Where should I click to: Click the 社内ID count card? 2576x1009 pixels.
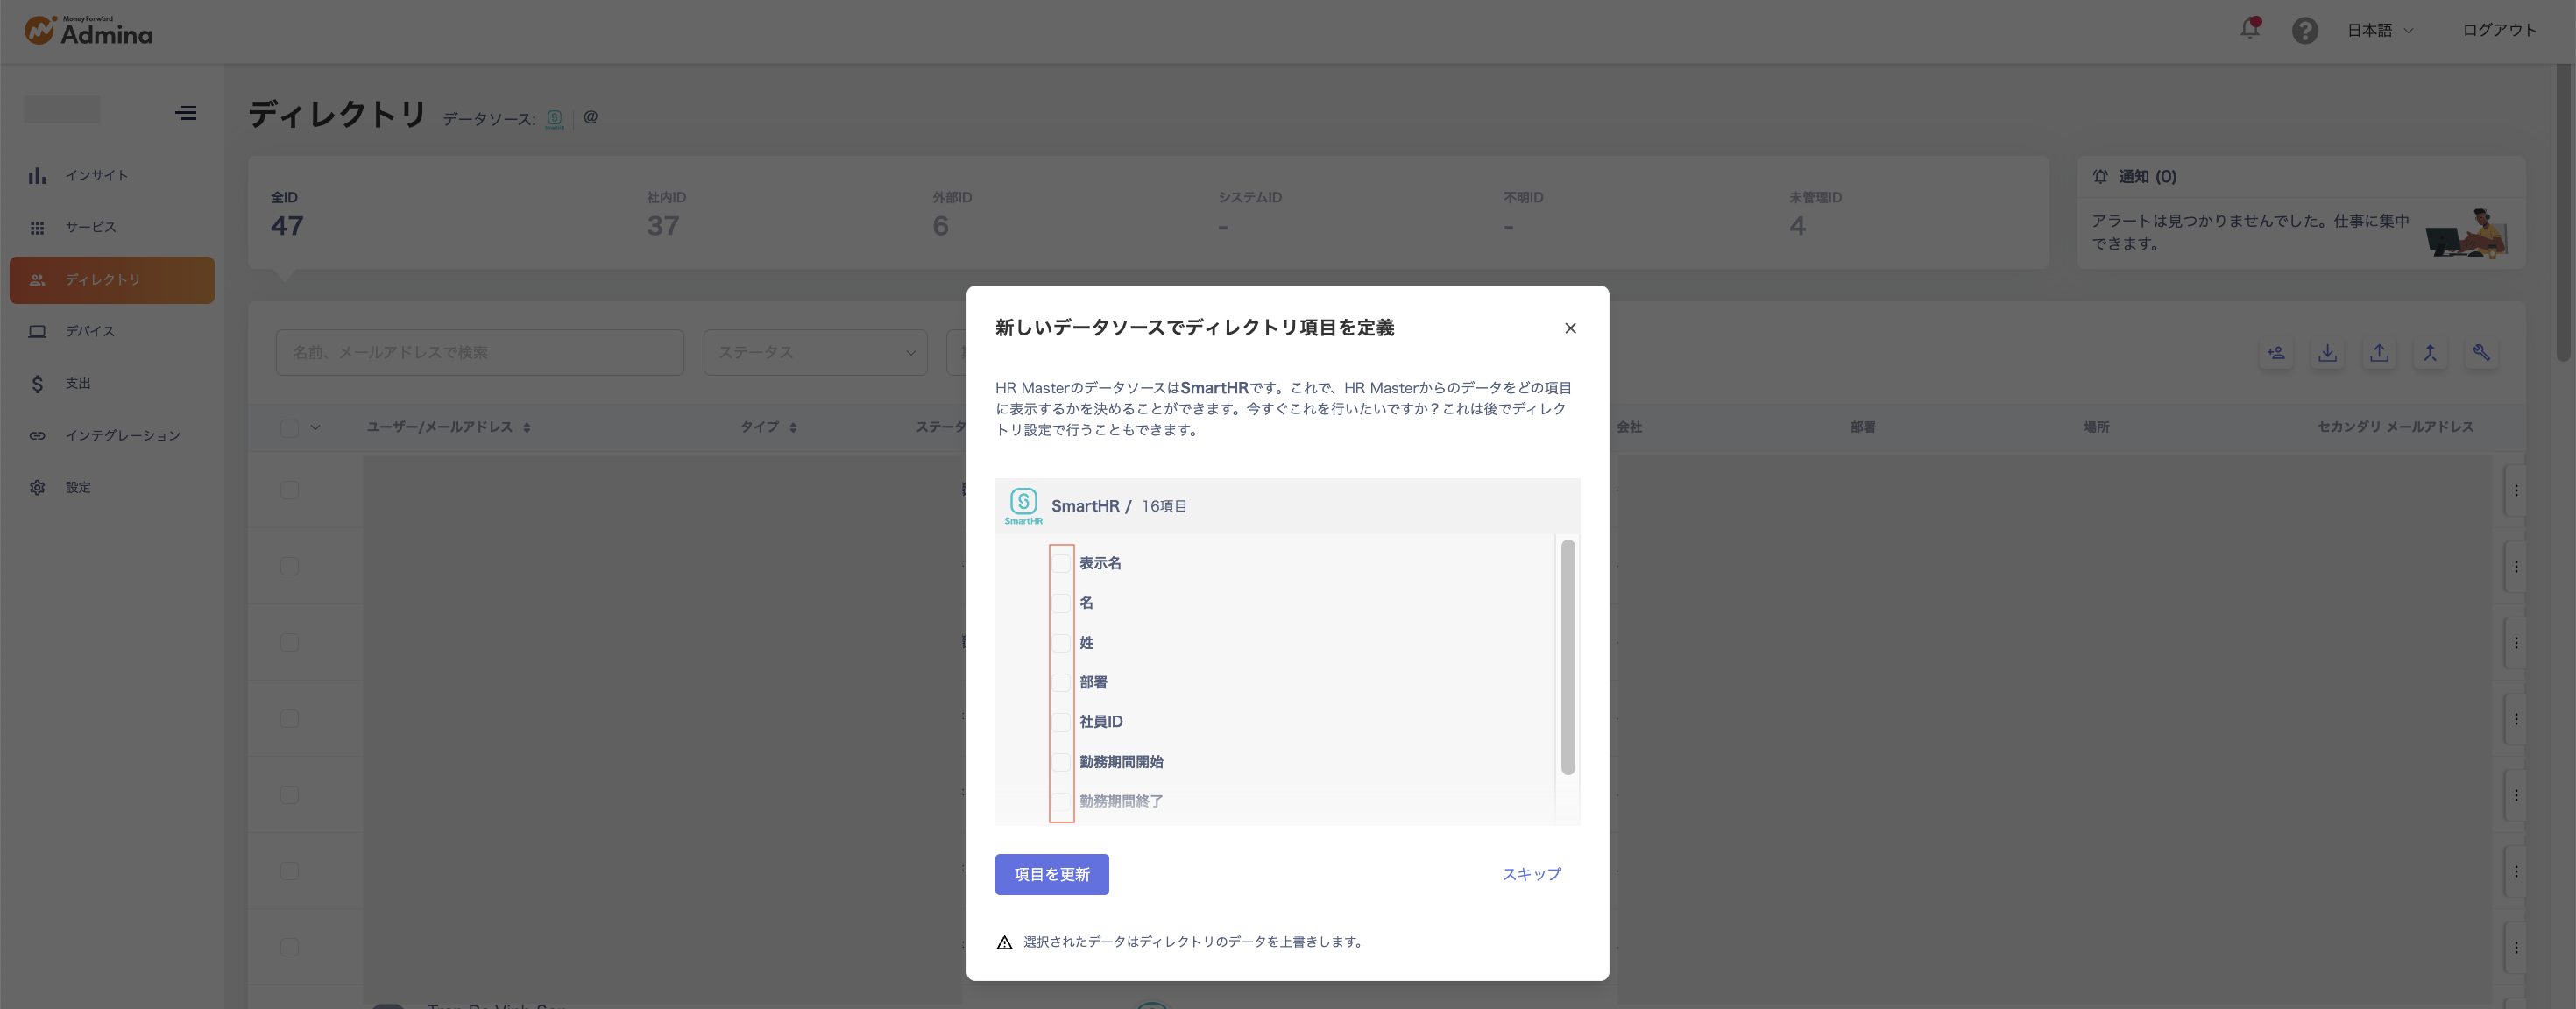tap(666, 214)
